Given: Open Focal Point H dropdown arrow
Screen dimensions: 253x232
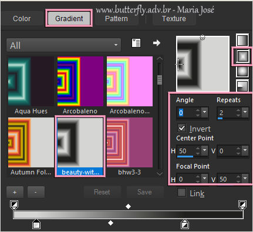Looking at the screenshot, I should 205,178.
